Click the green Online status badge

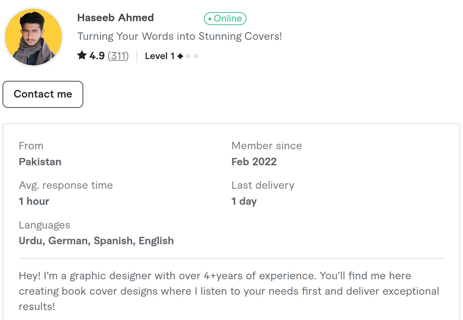click(x=225, y=19)
